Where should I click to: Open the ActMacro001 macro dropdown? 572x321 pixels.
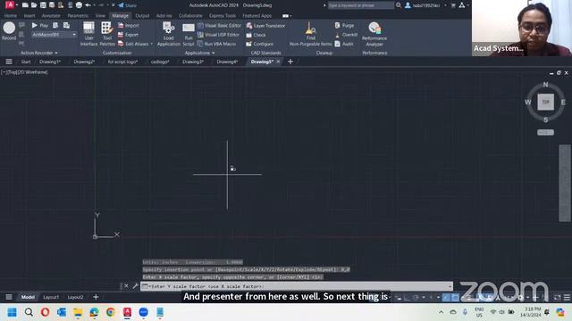[74, 35]
